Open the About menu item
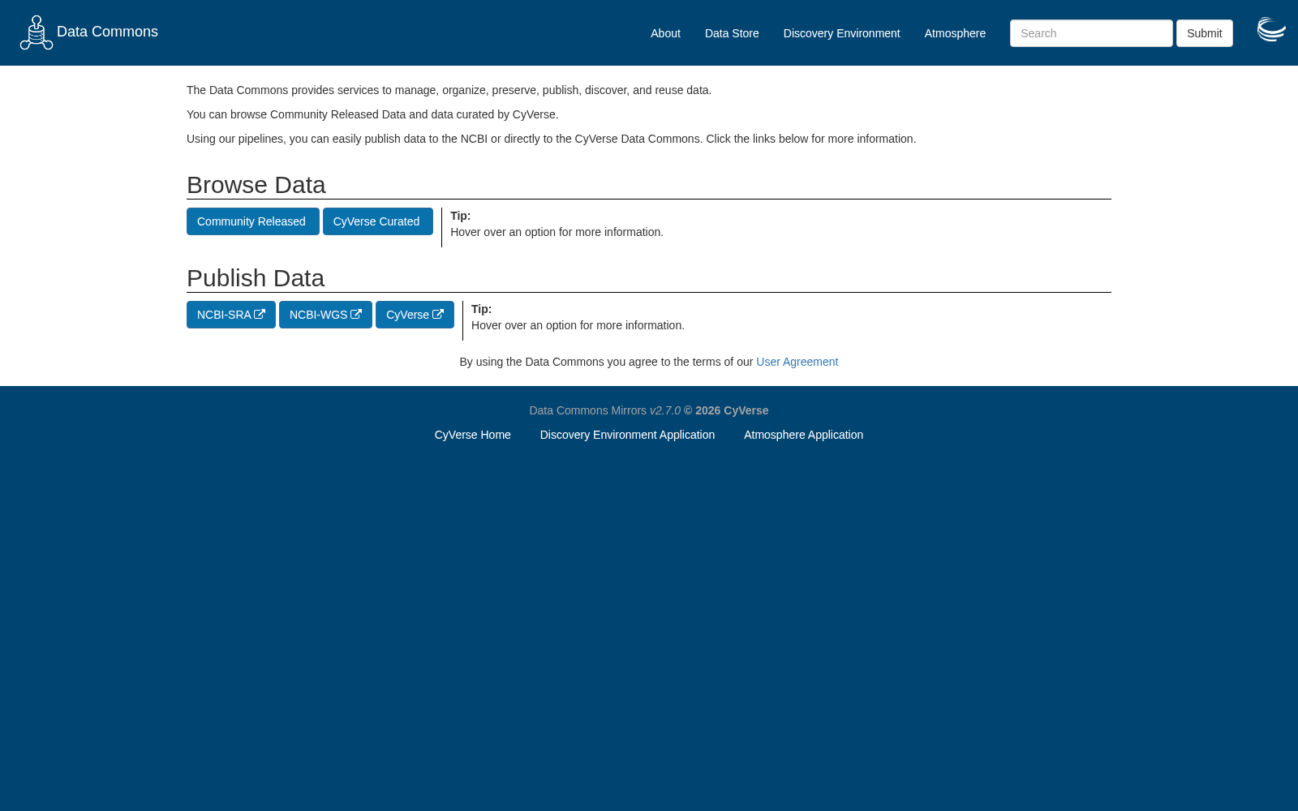Viewport: 1298px width, 811px height. [665, 33]
